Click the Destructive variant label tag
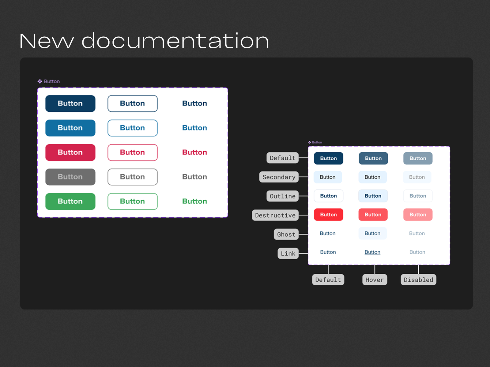 [x=275, y=215]
